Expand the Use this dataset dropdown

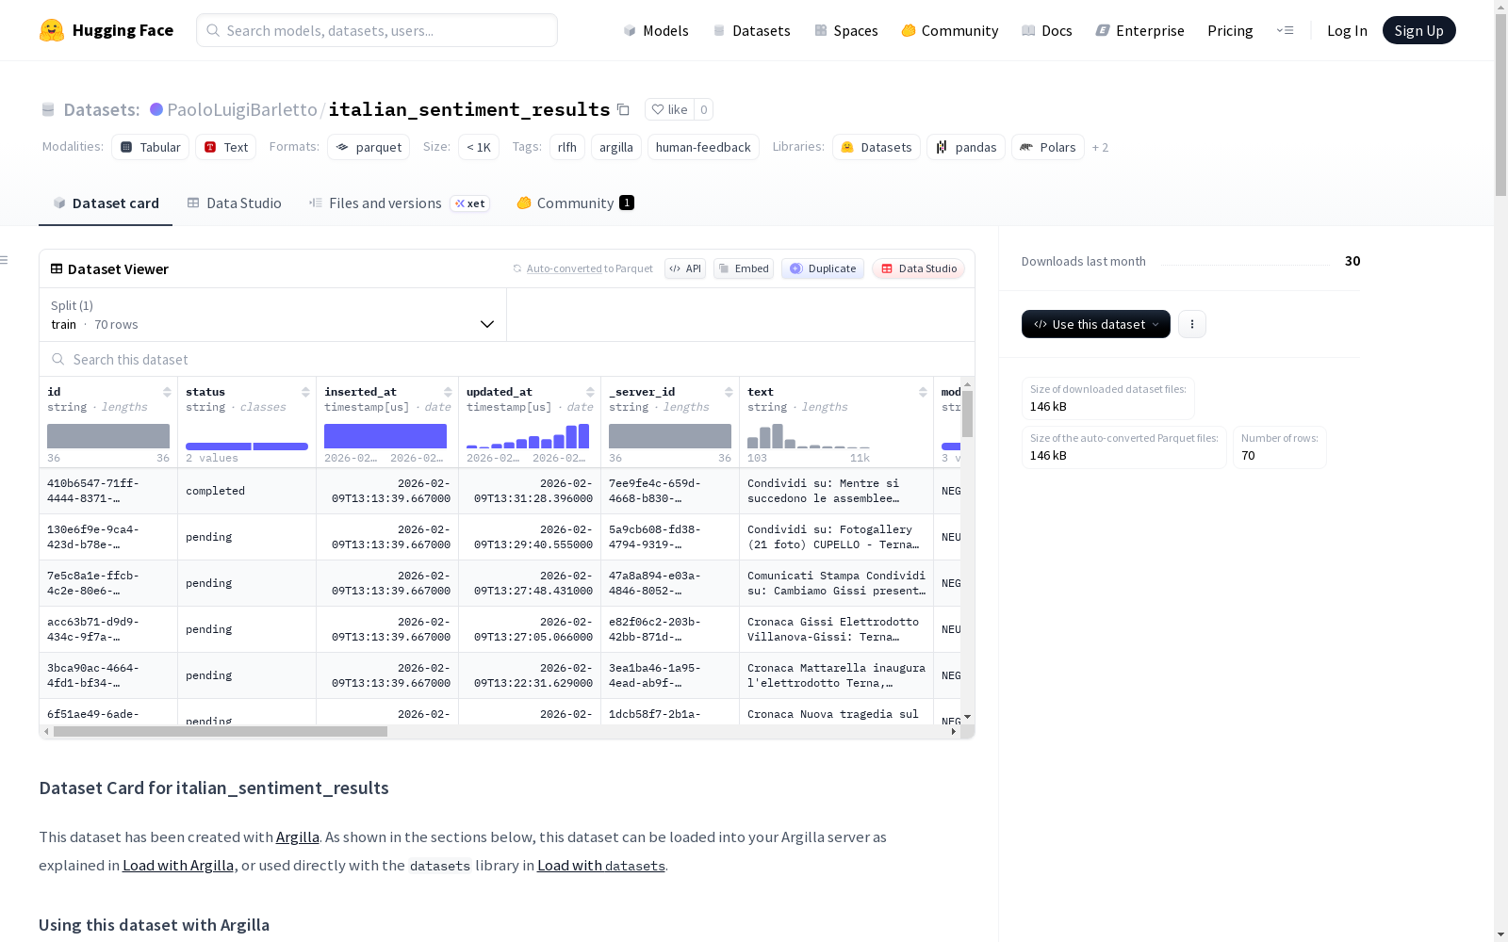pyautogui.click(x=1096, y=324)
